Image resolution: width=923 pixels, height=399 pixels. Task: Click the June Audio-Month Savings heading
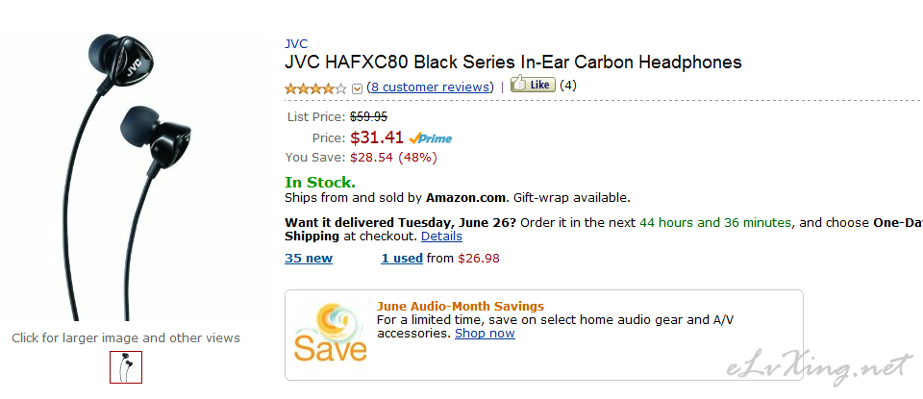(461, 306)
